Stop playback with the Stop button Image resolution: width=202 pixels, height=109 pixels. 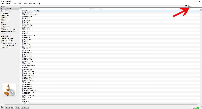coord(9,107)
